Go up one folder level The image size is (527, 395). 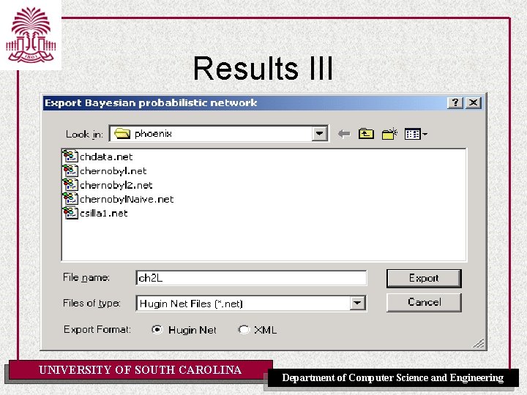click(x=366, y=134)
